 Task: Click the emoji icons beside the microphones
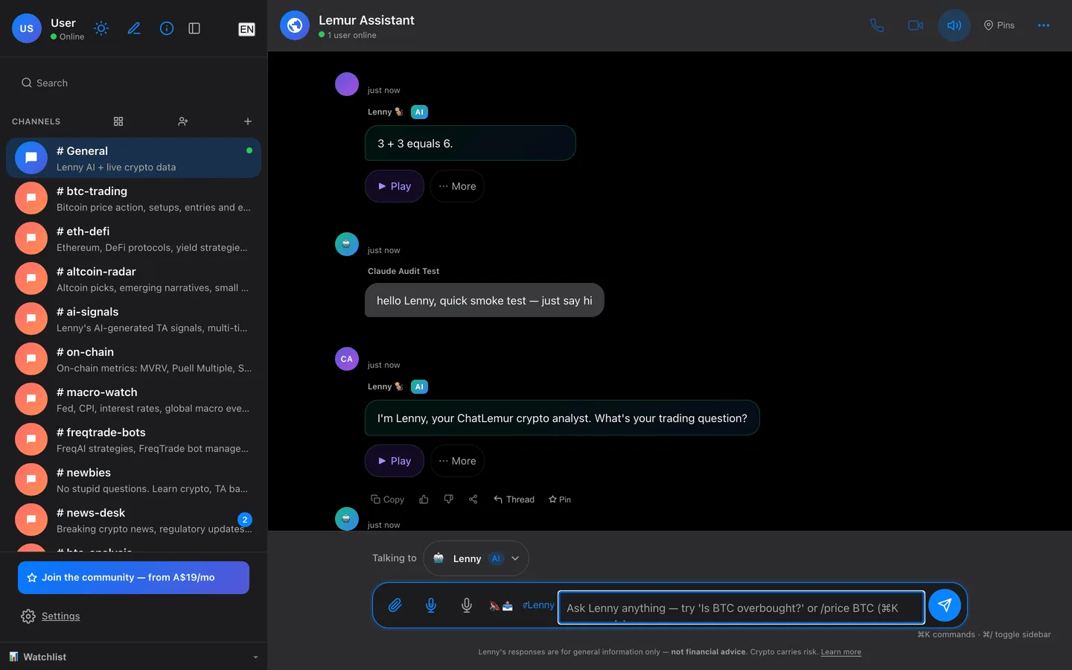(x=501, y=606)
